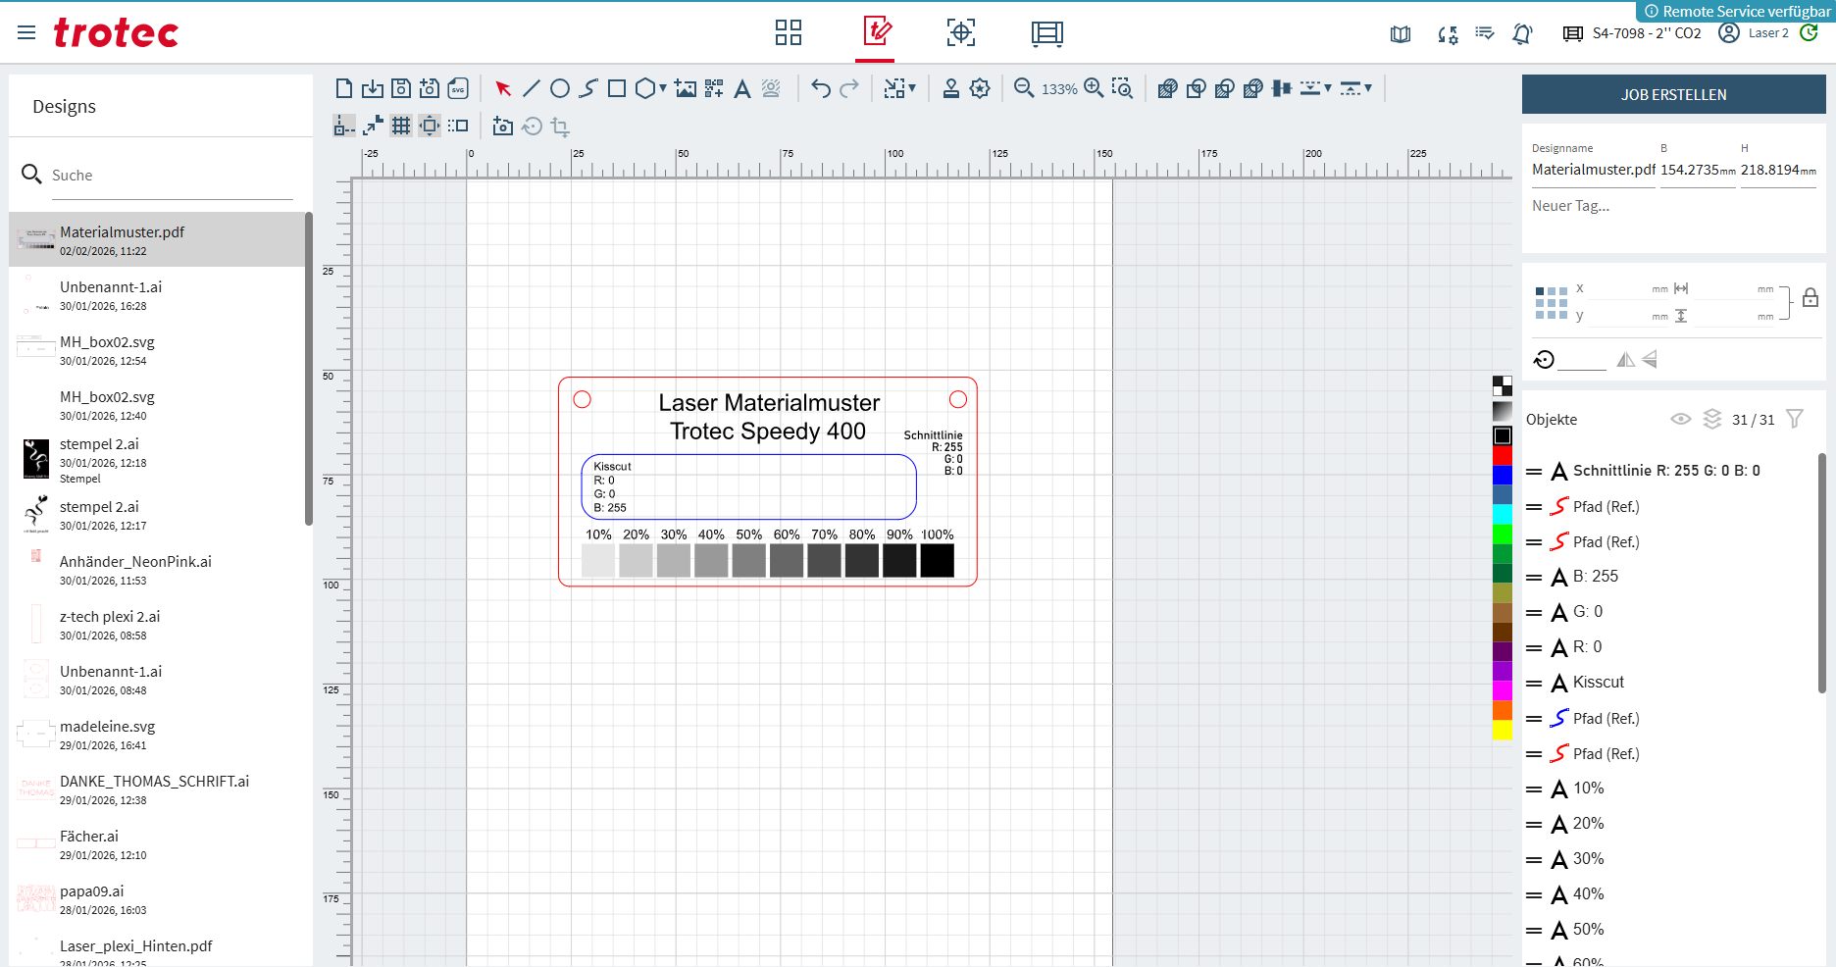The image size is (1836, 967).
Task: Toggle the aspect ratio lock
Action: click(x=1810, y=299)
